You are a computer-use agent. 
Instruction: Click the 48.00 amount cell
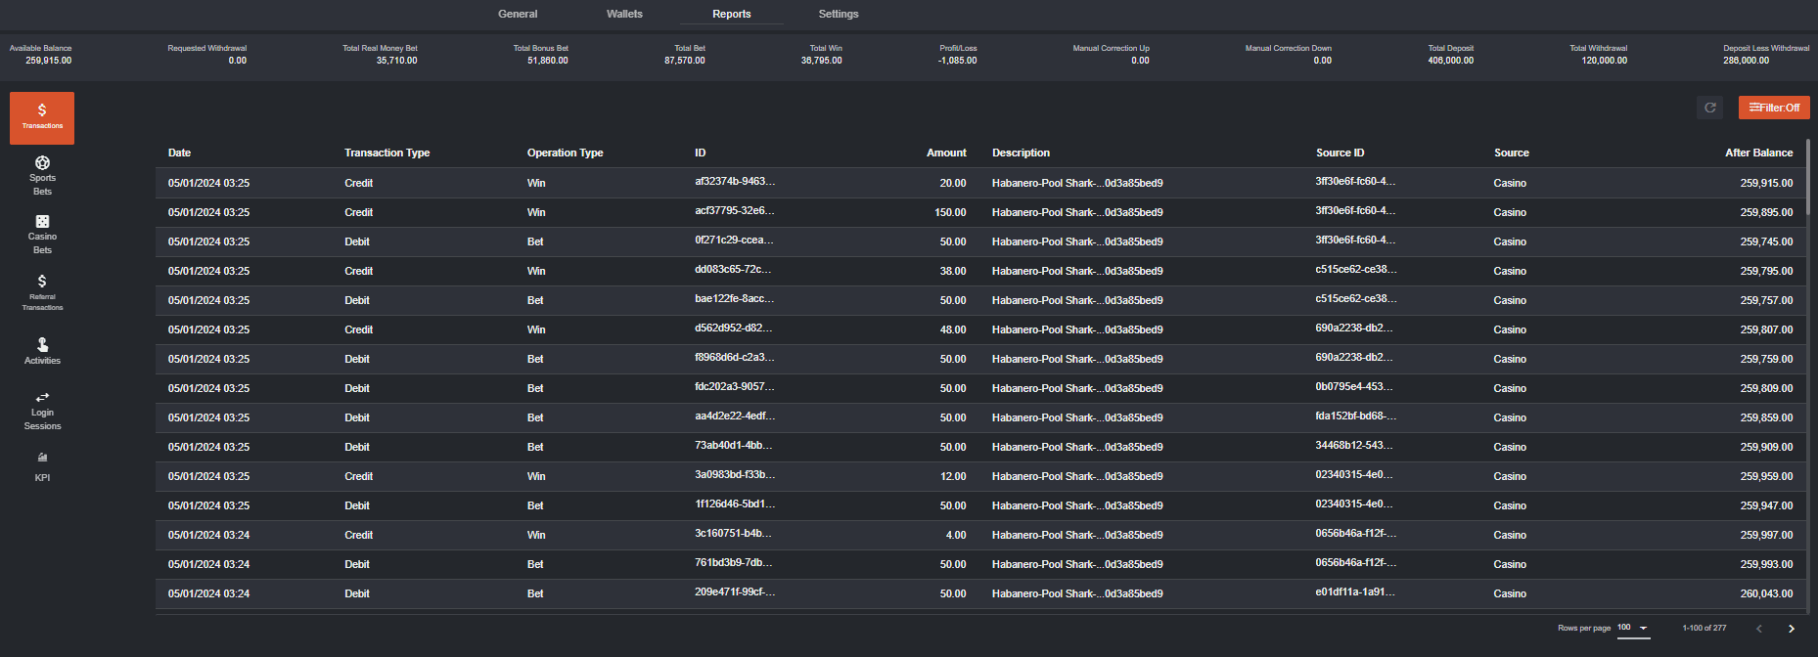953,329
